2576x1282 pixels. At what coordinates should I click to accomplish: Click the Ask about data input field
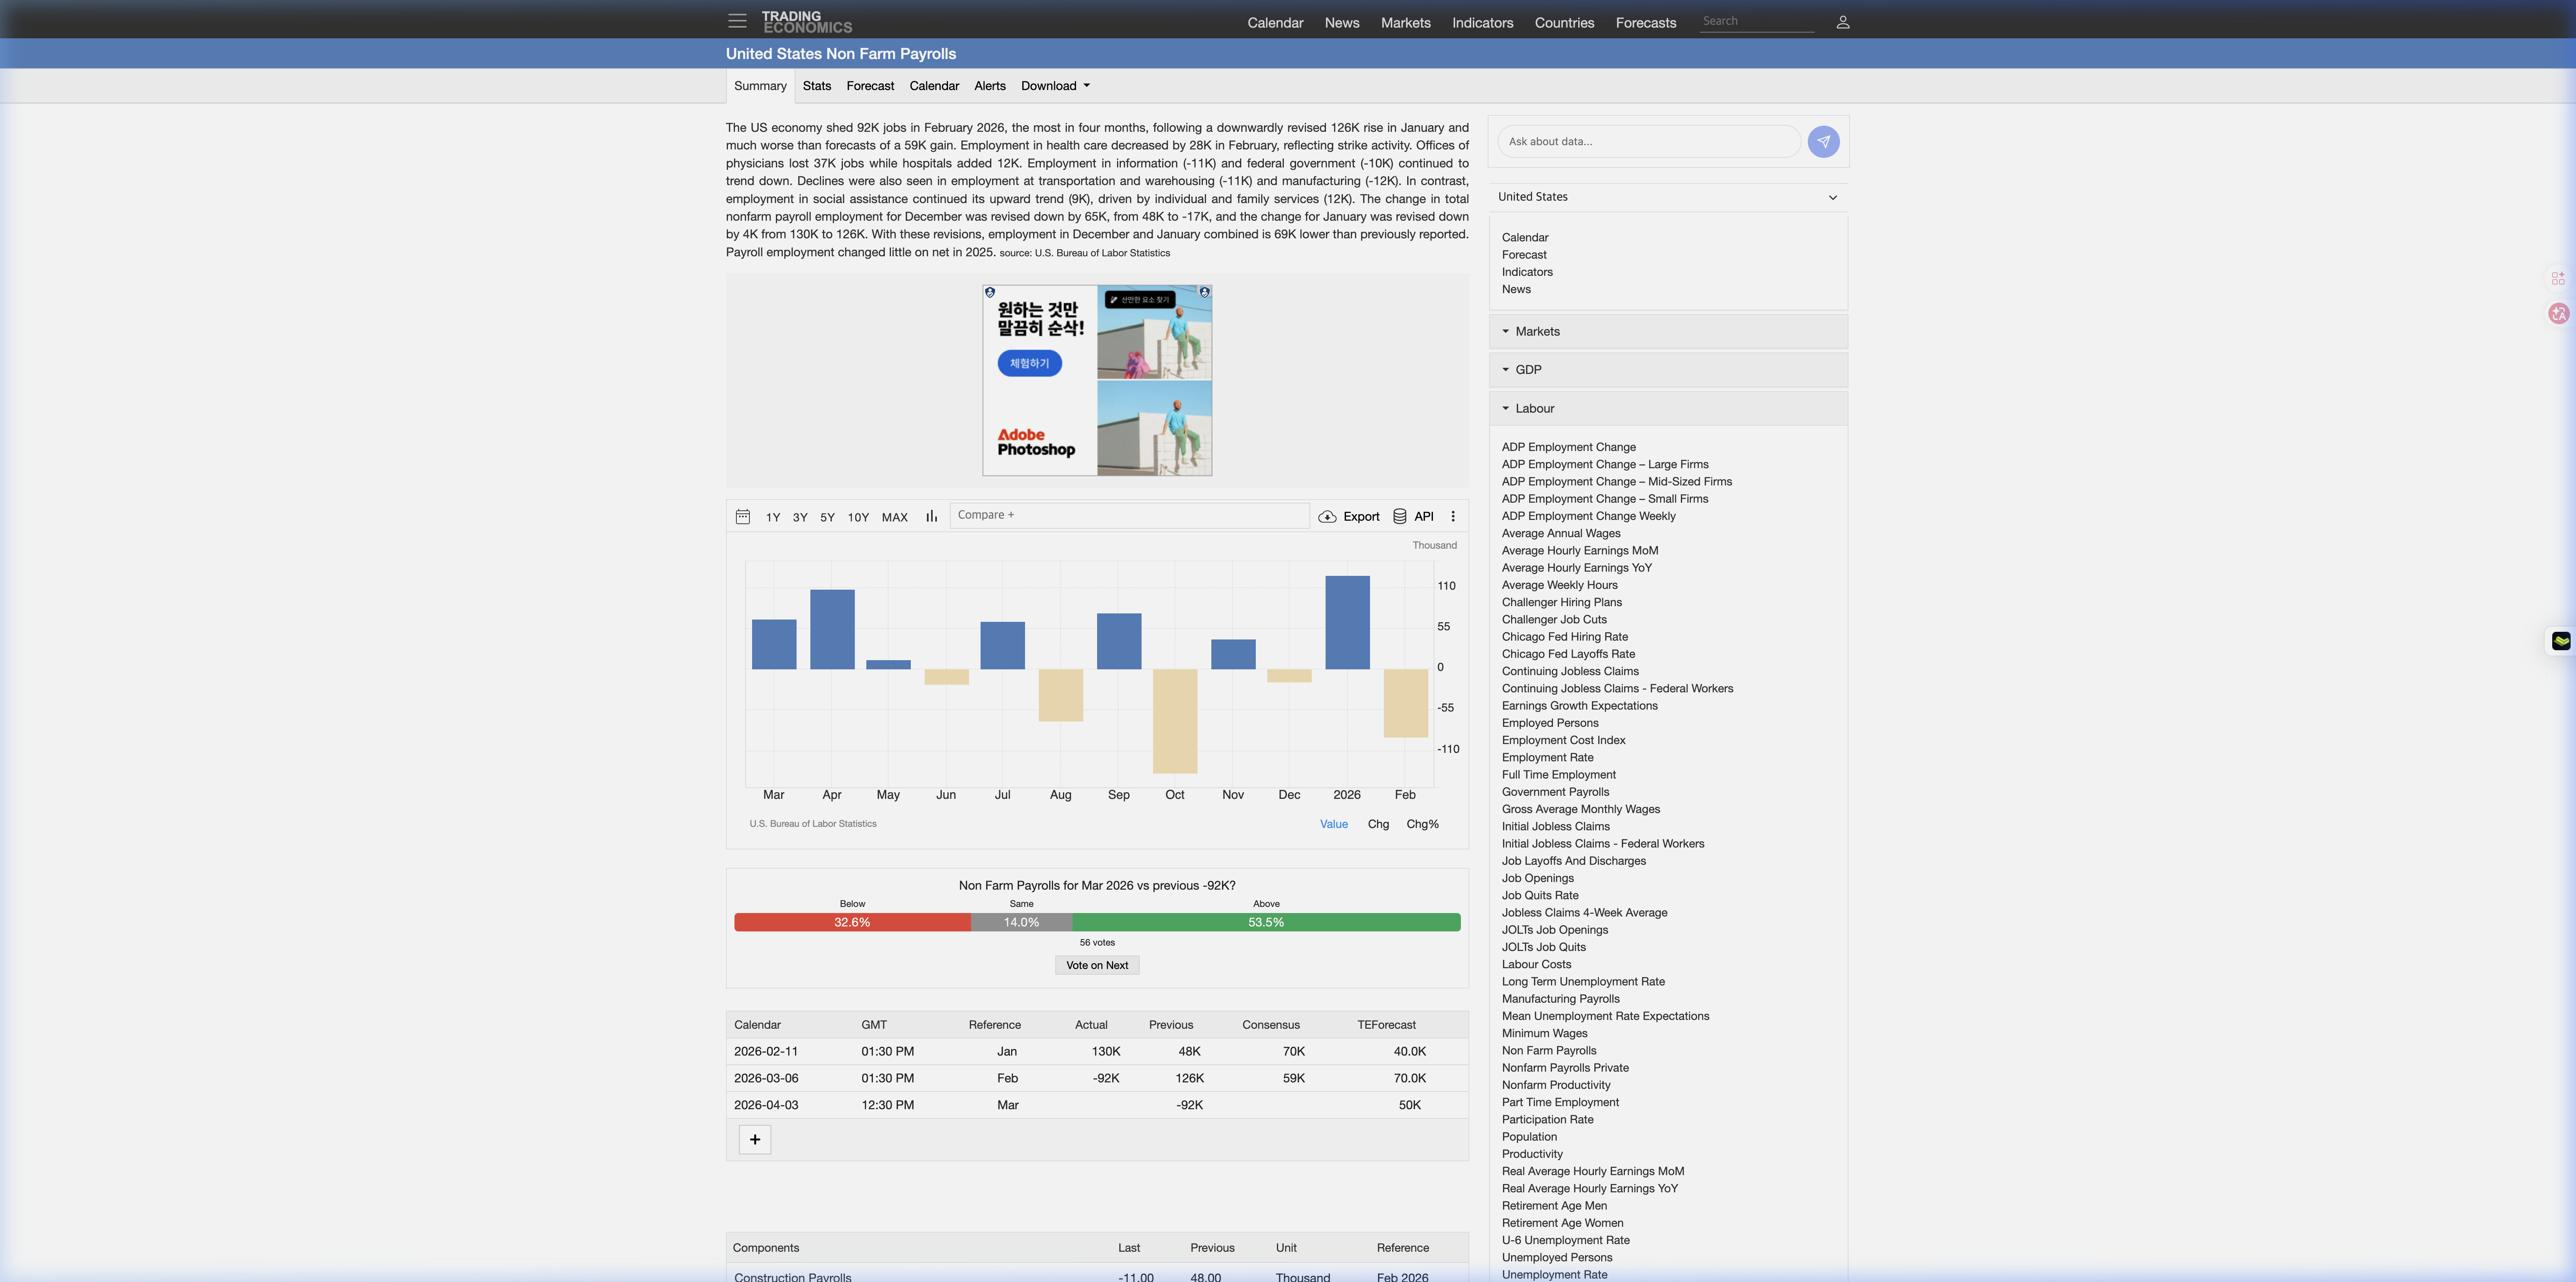(x=1648, y=142)
